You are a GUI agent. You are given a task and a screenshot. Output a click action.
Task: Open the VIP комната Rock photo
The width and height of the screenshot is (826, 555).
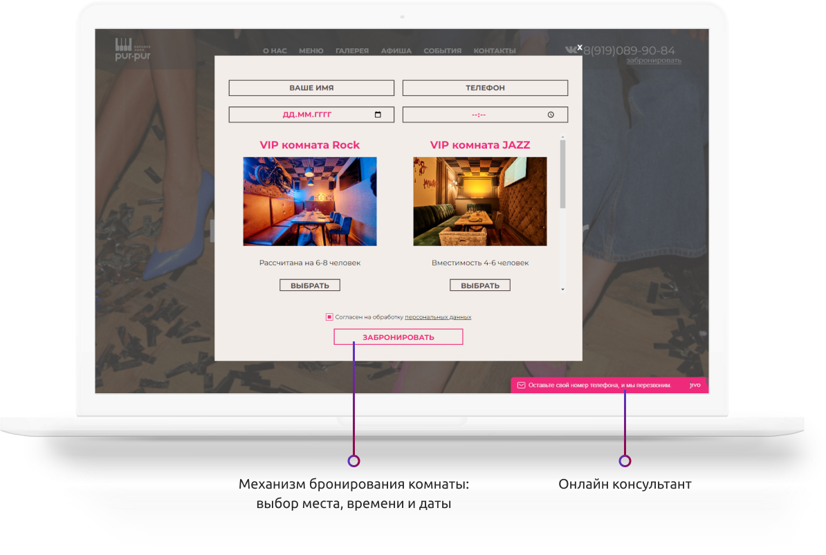tap(310, 202)
